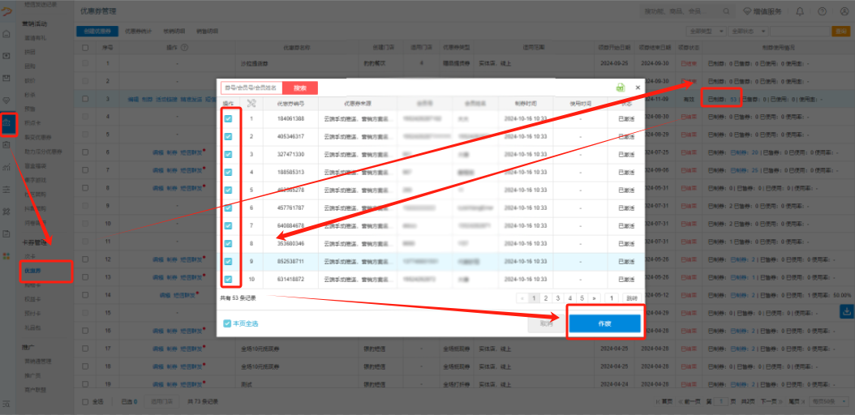Uncheck the checkbox for coupon 353680346
Image resolution: width=855 pixels, height=415 pixels.
click(228, 243)
